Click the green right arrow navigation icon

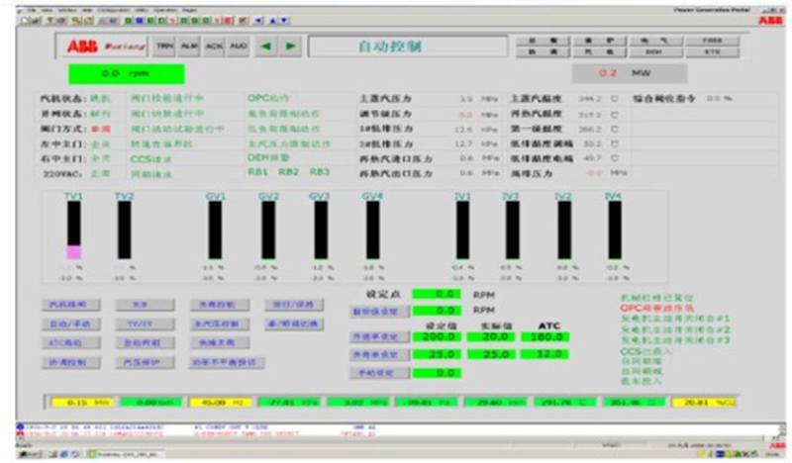coord(290,46)
